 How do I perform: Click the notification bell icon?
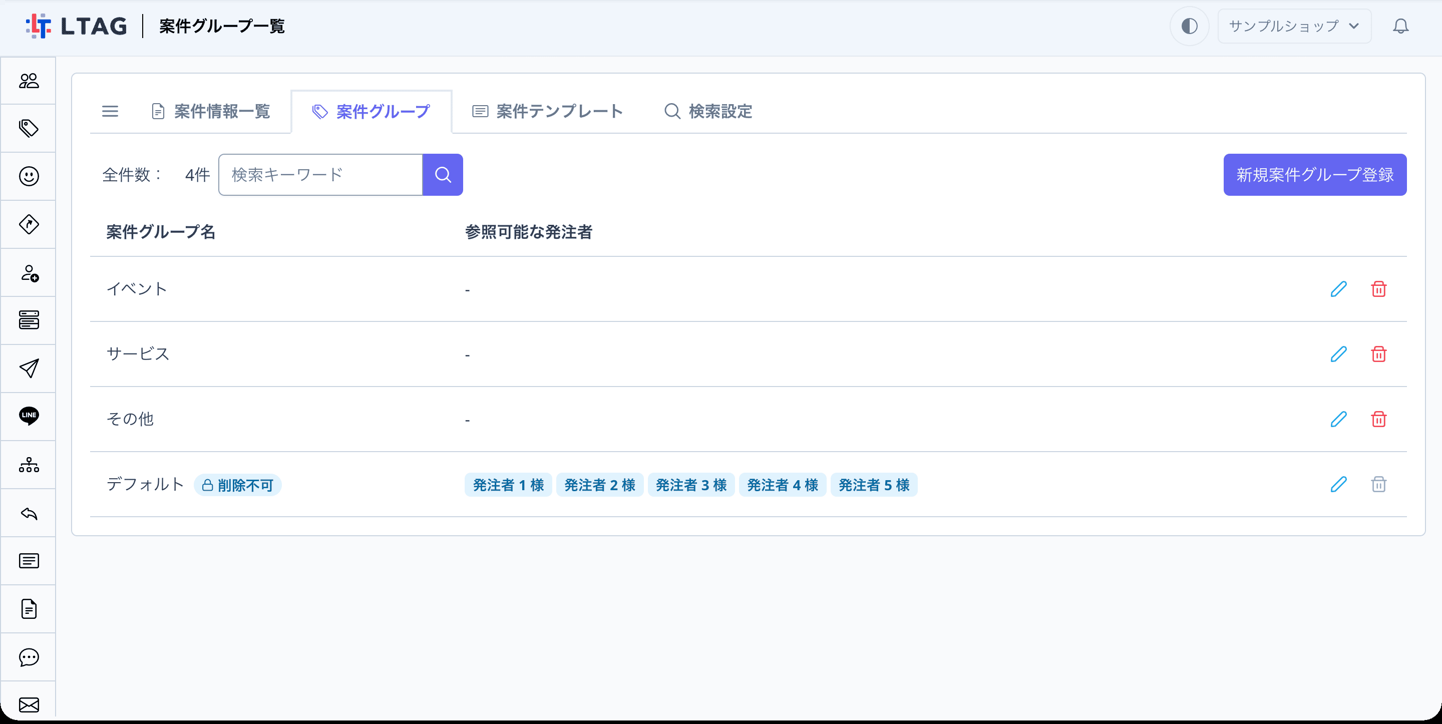[x=1400, y=27]
